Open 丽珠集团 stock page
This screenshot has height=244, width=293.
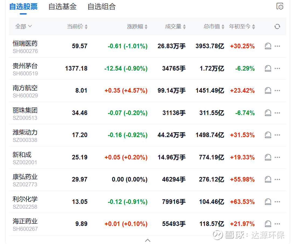tap(25, 110)
